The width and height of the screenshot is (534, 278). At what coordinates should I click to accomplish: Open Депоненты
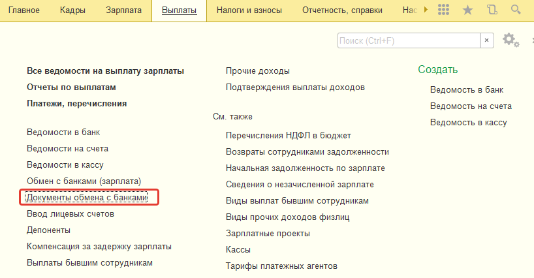(x=48, y=230)
